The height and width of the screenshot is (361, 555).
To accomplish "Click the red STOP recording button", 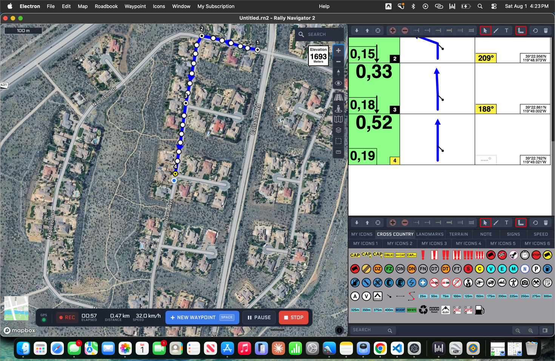I will point(294,318).
